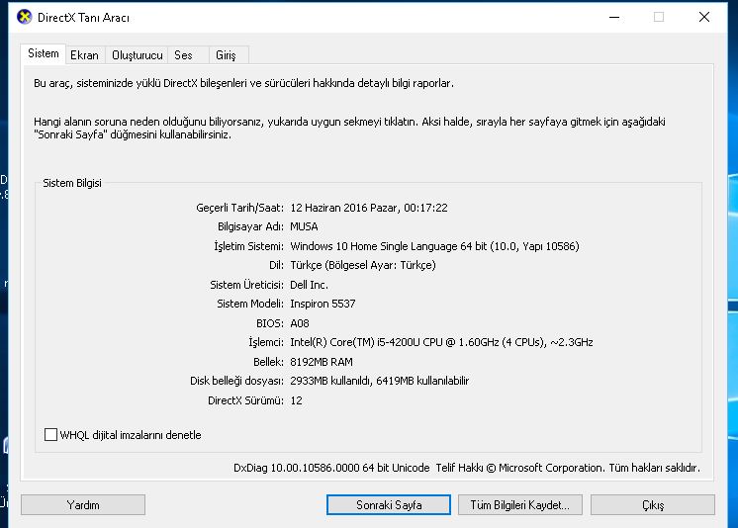738x528 pixels.
Task: Click the 'Sistem Üreticisi:' label
Action: (247, 285)
